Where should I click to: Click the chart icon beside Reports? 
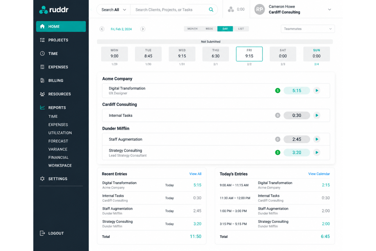[x=42, y=108]
